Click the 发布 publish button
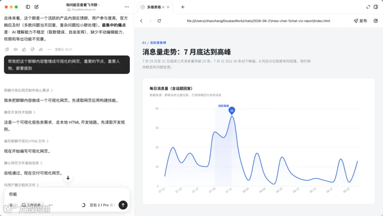 point(360,21)
